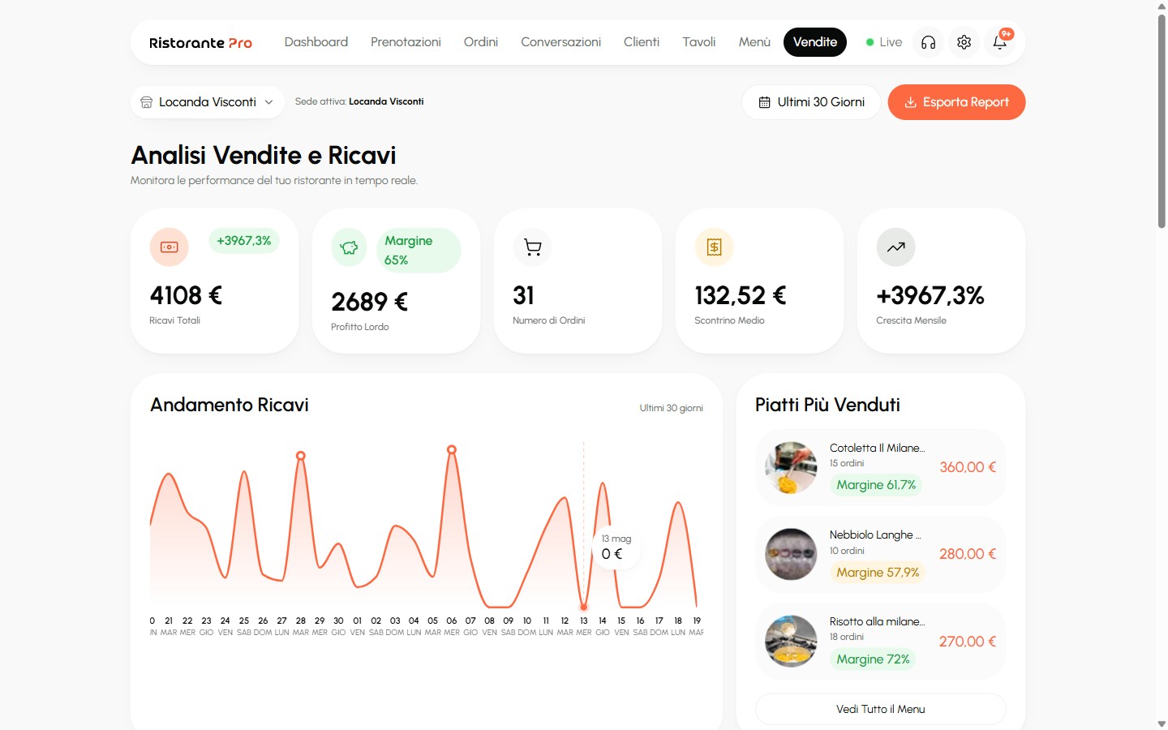The height and width of the screenshot is (730, 1168).
Task: Go to Dashboard tab
Action: click(x=316, y=42)
